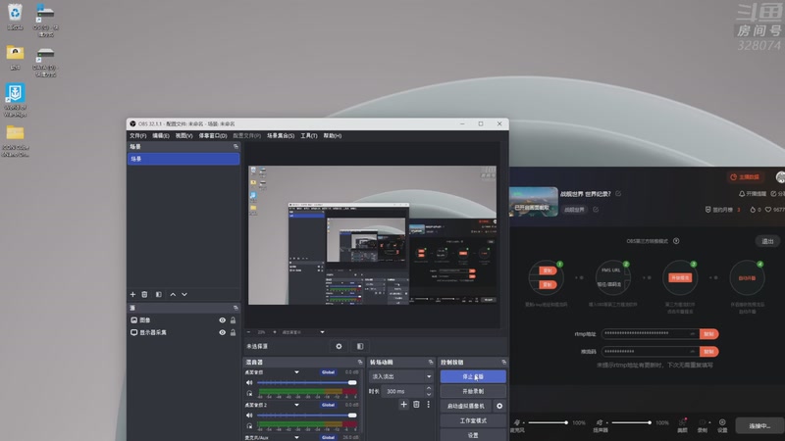Pop out the Scenes (场景) dock panel
This screenshot has height=441, width=785.
pyautogui.click(x=235, y=146)
